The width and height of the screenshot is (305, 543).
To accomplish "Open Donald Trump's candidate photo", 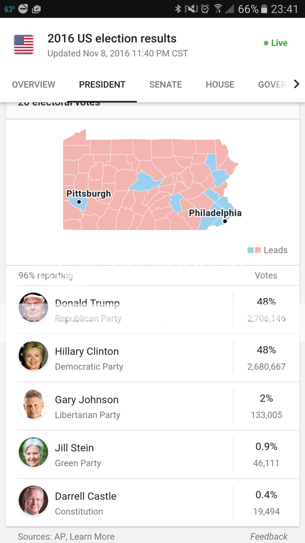I will tap(33, 308).
